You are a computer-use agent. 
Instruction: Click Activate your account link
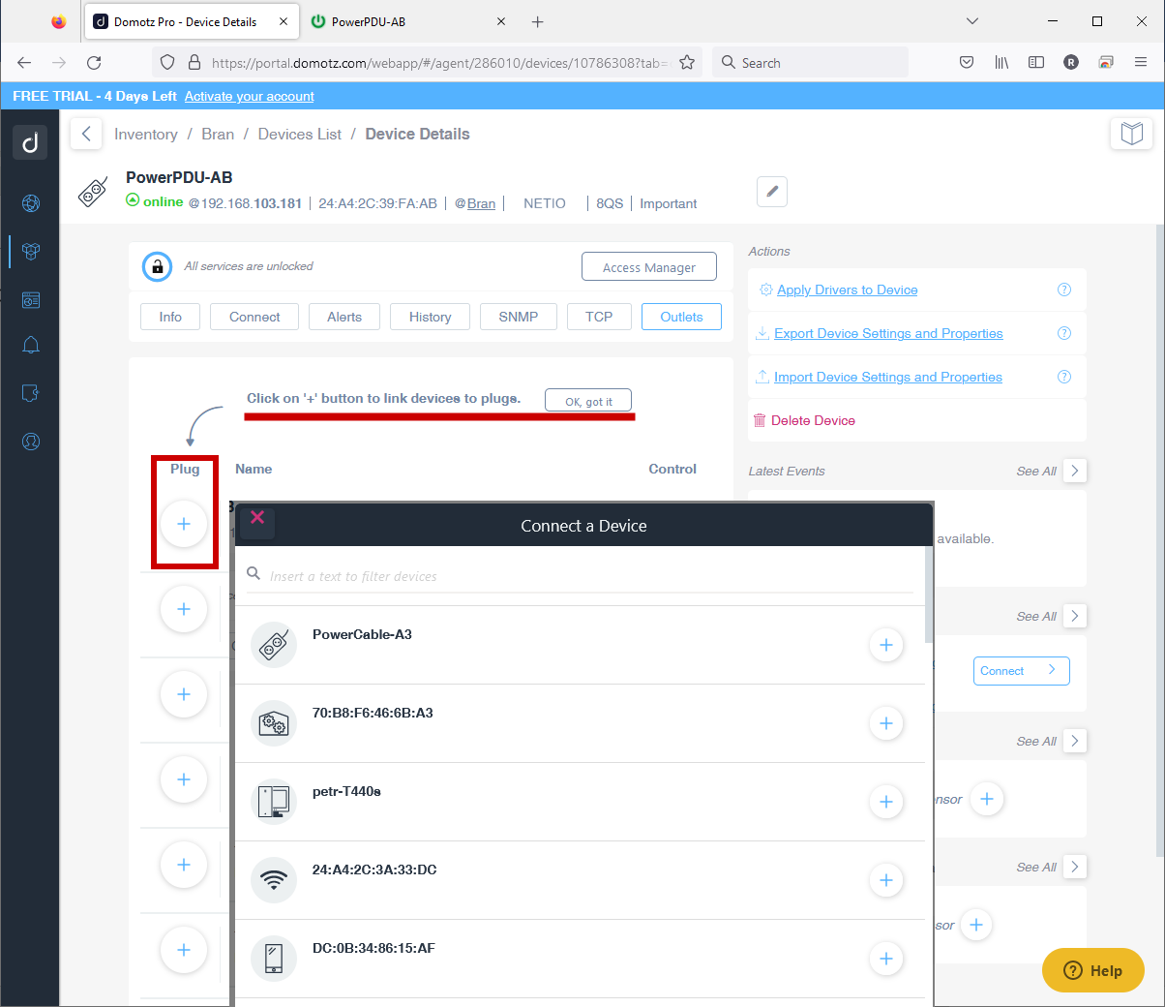tap(250, 96)
